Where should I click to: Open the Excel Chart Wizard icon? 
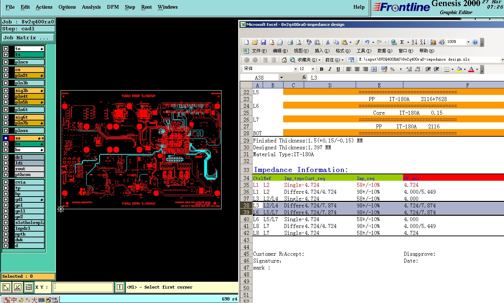[433, 42]
